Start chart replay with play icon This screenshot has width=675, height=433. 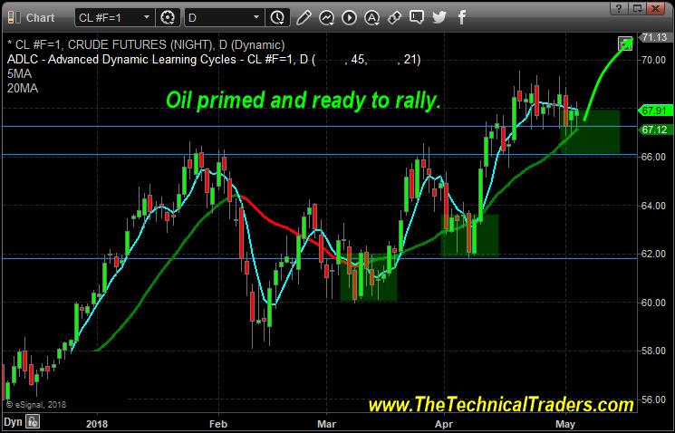click(x=349, y=17)
